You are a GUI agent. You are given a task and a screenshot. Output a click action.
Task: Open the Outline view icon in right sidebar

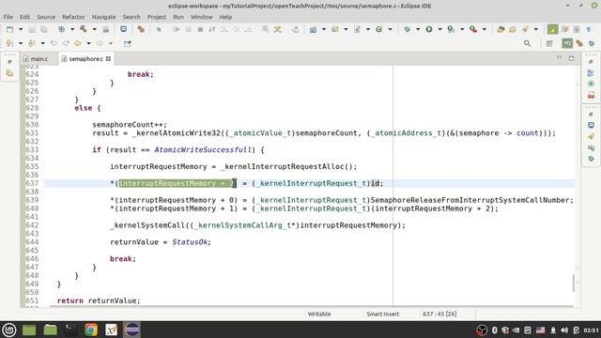pos(591,72)
